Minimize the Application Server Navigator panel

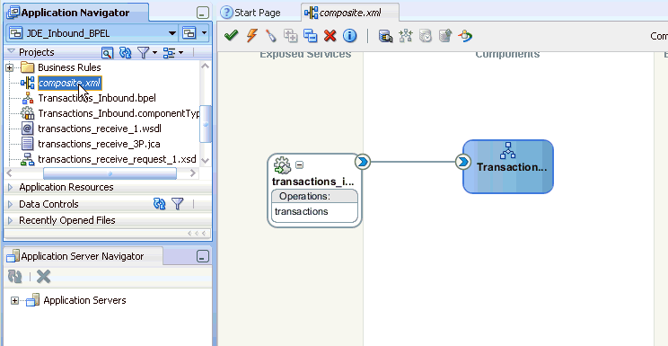click(x=203, y=256)
